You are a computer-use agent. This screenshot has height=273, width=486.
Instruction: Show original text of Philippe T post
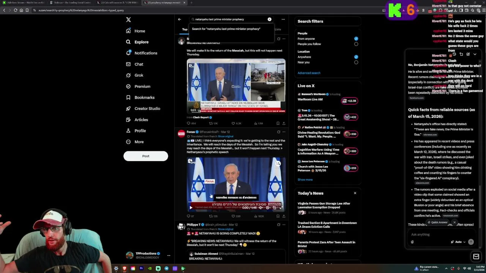point(225,229)
